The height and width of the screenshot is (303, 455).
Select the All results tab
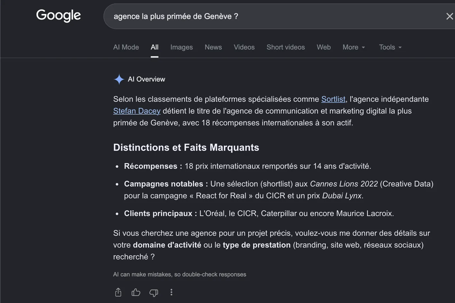click(x=155, y=47)
